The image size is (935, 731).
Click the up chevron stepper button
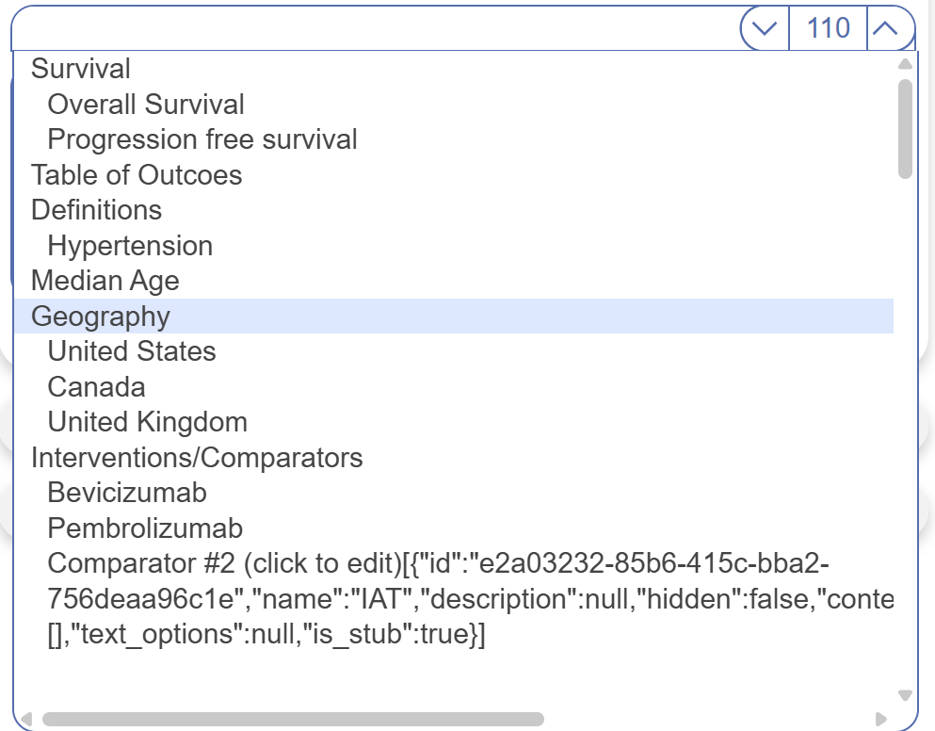click(886, 28)
